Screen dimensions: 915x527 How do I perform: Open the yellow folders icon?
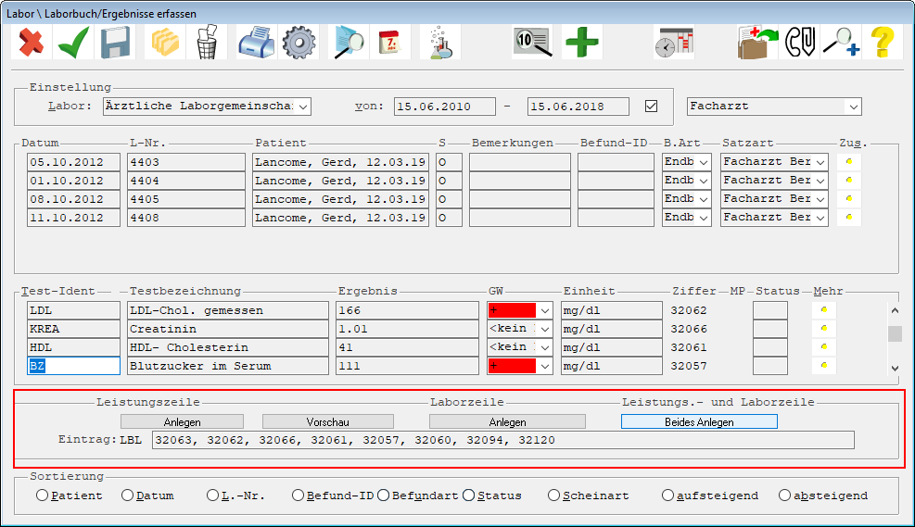click(x=165, y=43)
